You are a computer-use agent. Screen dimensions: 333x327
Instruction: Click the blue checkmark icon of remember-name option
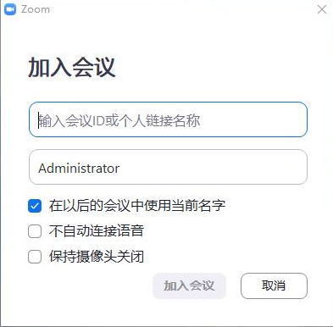(35, 206)
